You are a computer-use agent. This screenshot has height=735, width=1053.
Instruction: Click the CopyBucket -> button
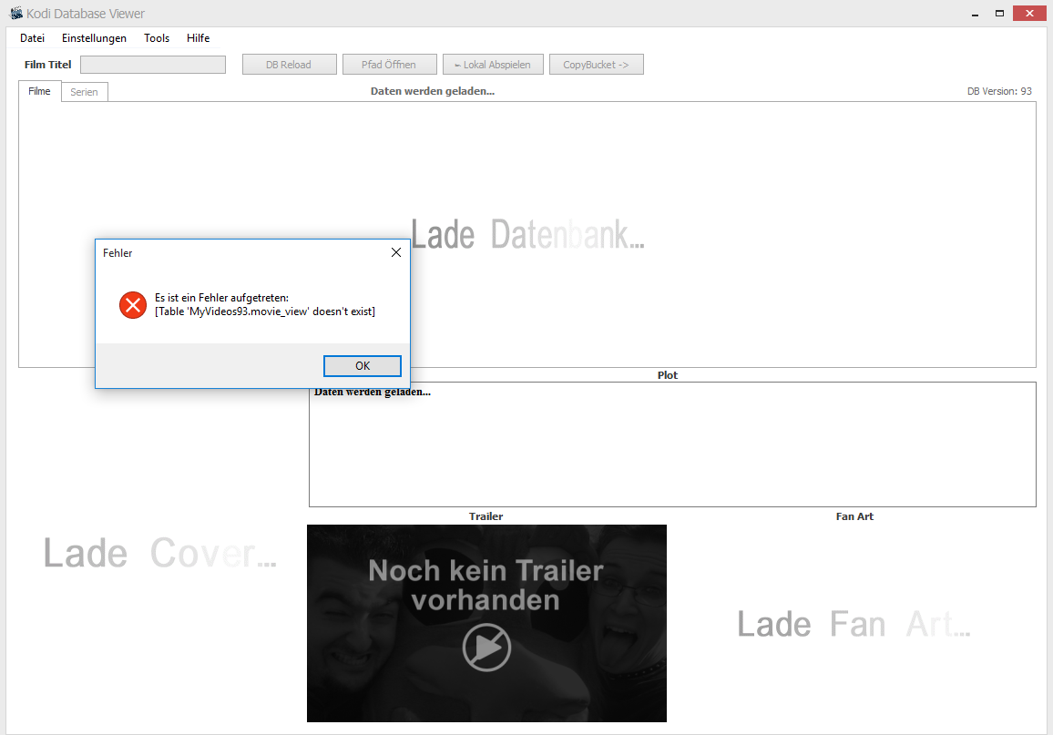tap(597, 65)
